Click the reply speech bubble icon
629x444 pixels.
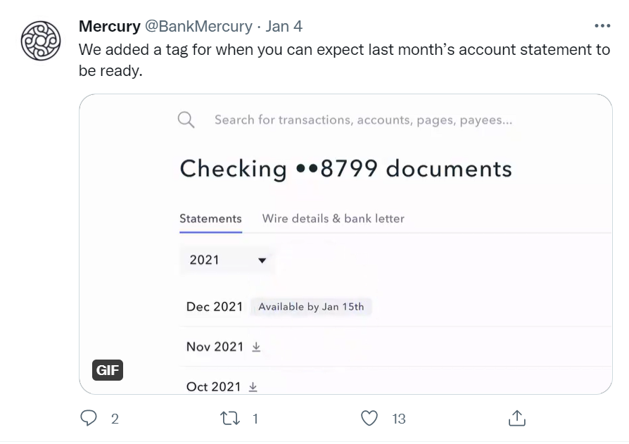point(89,419)
